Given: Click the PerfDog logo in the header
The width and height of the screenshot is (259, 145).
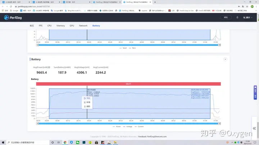Looking at the screenshot, I should point(13,18).
